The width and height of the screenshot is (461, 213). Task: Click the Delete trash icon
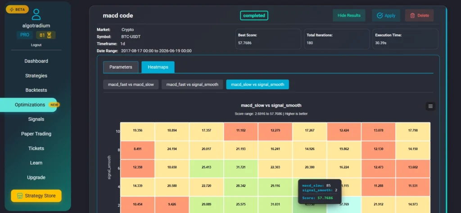412,16
